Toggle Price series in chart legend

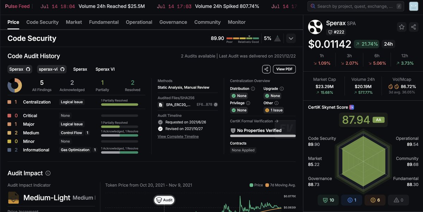256,185
